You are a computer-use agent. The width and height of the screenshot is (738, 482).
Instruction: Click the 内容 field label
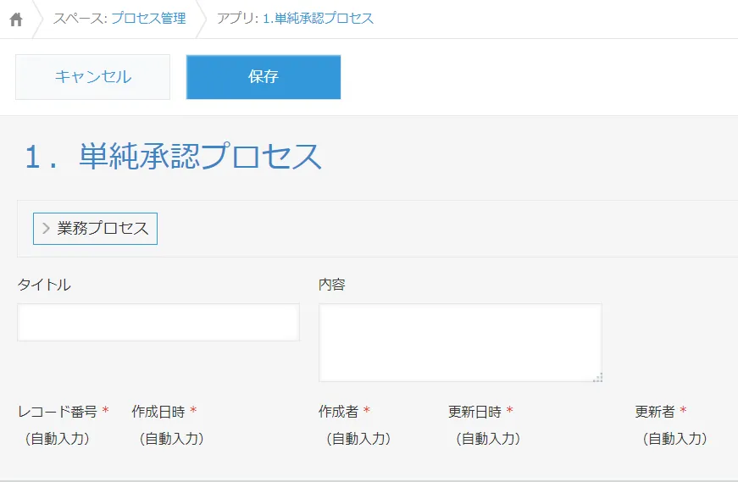(x=332, y=285)
